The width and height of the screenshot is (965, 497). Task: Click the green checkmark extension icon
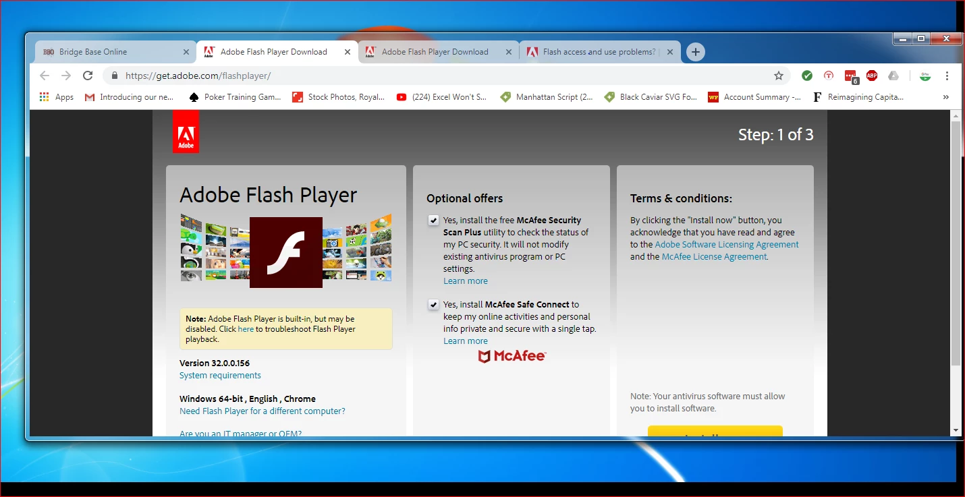(x=807, y=76)
